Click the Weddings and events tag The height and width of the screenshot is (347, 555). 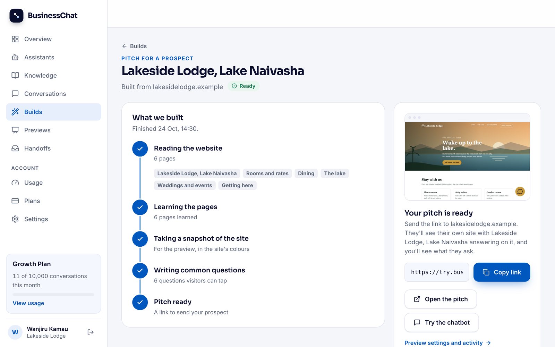[x=185, y=185]
